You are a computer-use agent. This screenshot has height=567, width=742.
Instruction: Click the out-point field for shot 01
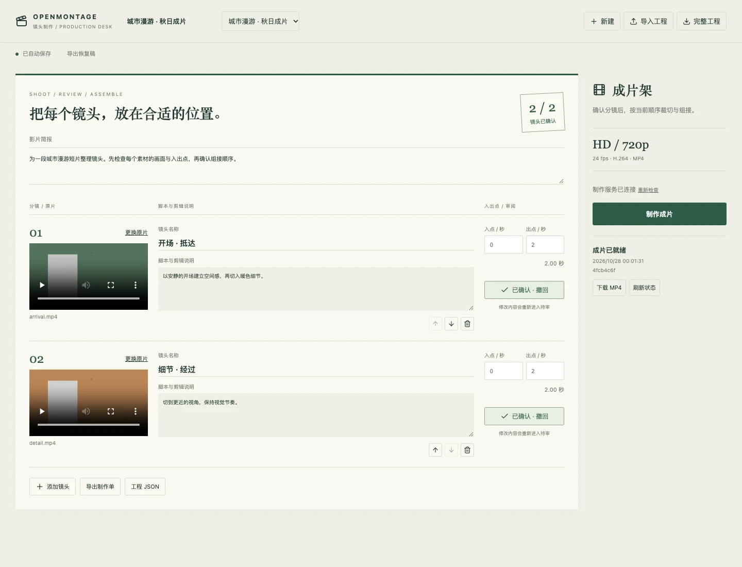[545, 245]
